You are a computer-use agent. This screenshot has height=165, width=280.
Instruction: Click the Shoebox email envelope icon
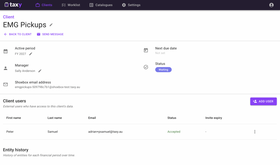tap(5, 85)
